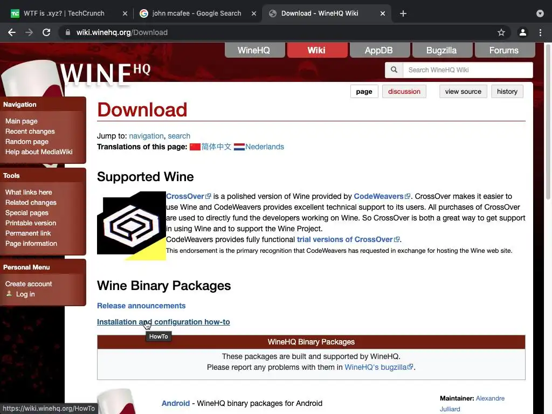Click the browser back arrow
Image resolution: width=552 pixels, height=414 pixels.
pyautogui.click(x=12, y=32)
